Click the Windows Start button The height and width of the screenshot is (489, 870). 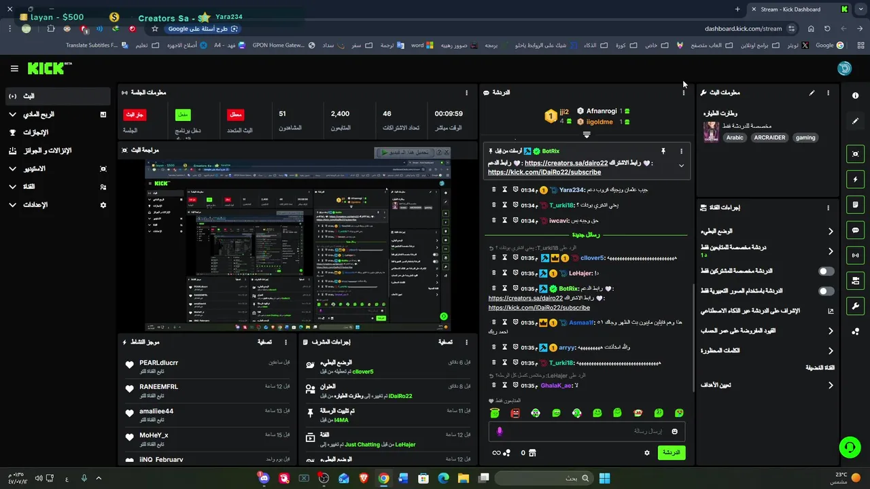[604, 478]
